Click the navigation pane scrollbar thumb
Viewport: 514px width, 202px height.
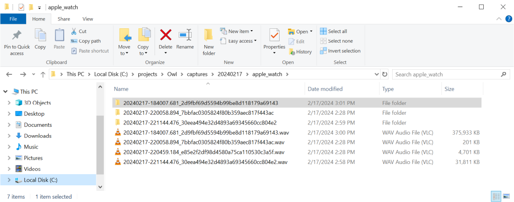click(x=100, y=144)
